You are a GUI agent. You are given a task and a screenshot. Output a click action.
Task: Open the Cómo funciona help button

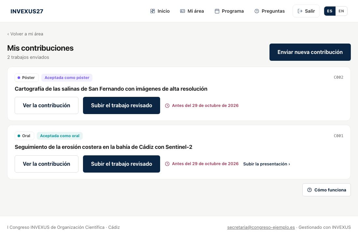click(x=326, y=190)
